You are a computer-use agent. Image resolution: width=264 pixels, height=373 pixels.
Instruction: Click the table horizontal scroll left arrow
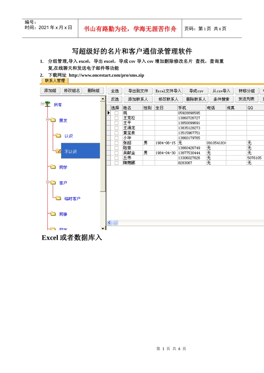pyautogui.click(x=109, y=223)
